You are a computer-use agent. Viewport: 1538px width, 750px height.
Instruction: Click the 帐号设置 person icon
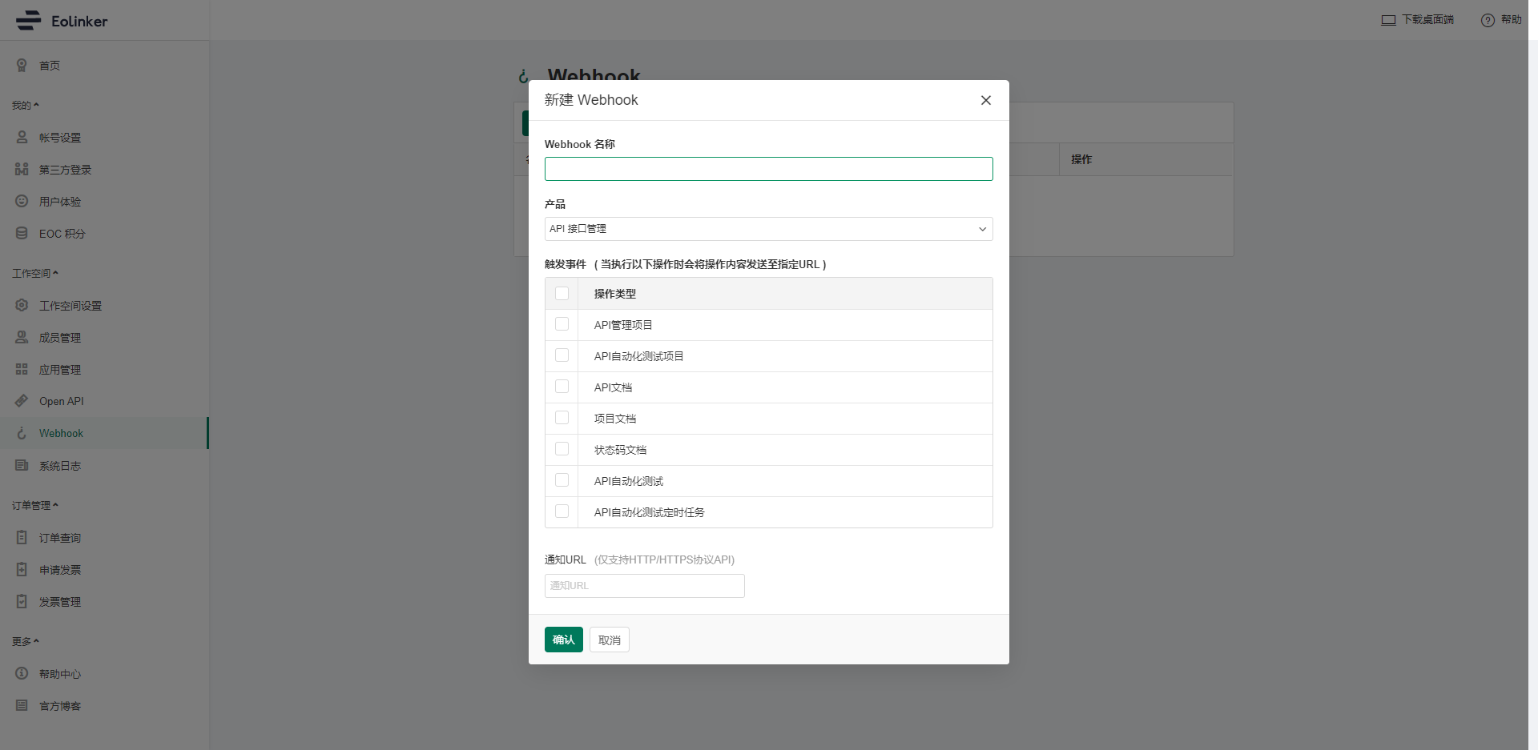tap(22, 137)
